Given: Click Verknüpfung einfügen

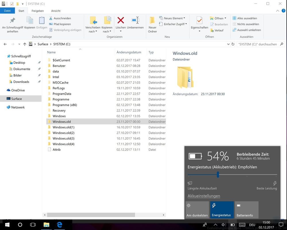Looking at the screenshot, I should point(65,30).
